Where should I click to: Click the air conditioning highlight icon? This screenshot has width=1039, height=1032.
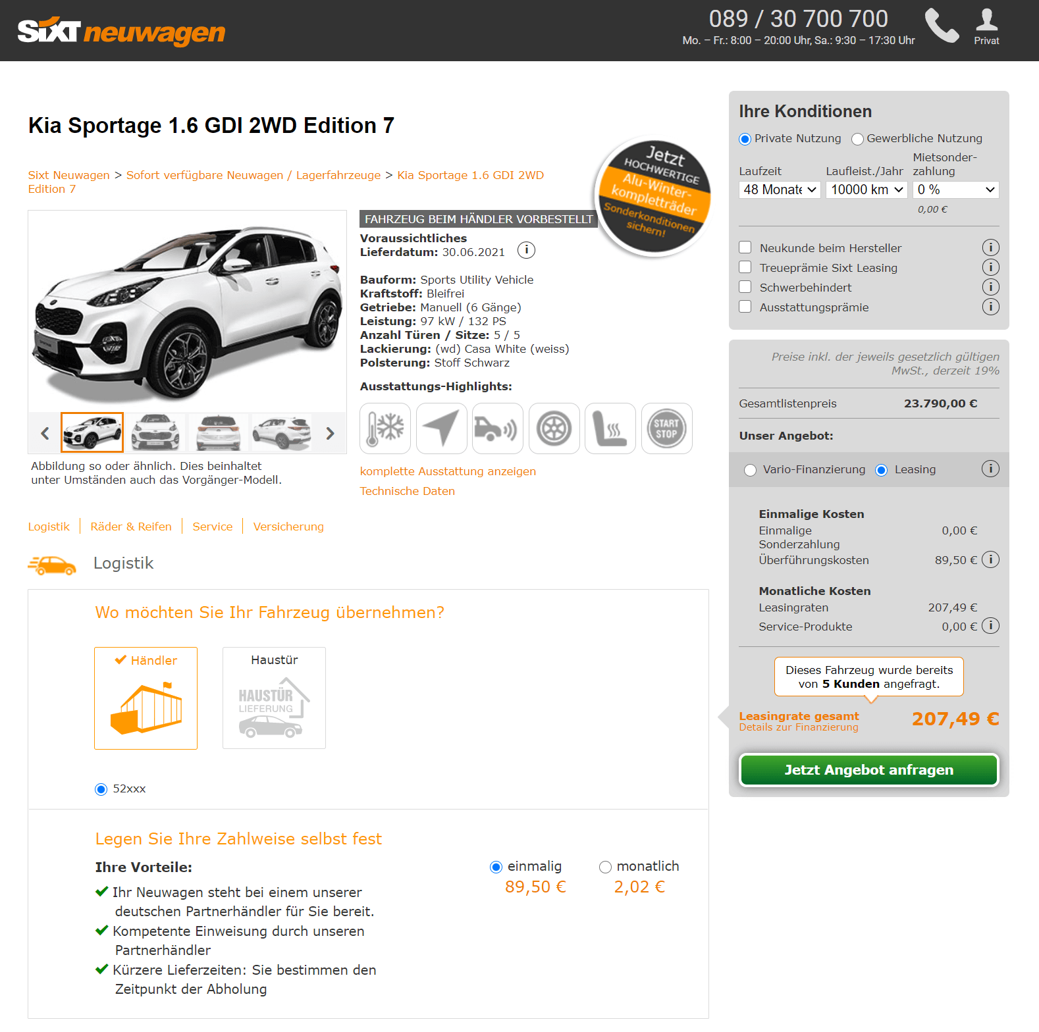point(385,428)
